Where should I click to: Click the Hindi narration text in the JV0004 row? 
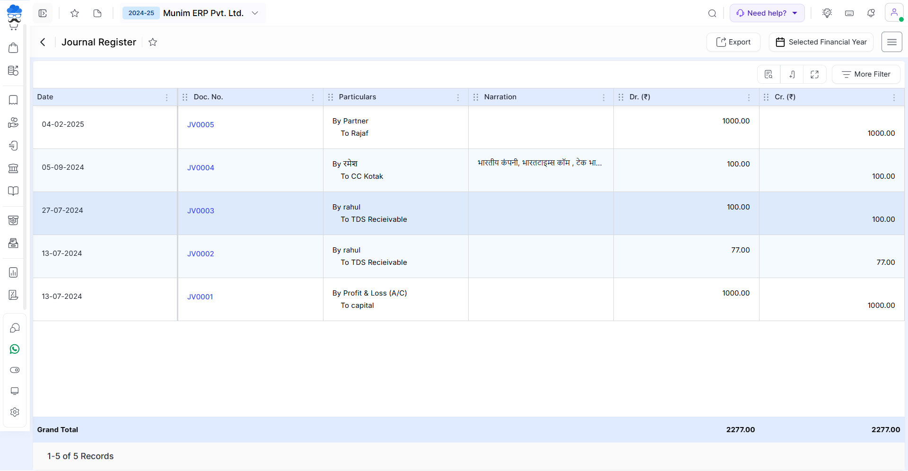pyautogui.click(x=540, y=163)
